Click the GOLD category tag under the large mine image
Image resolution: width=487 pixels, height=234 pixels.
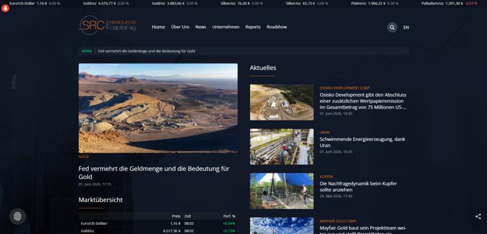[83, 157]
